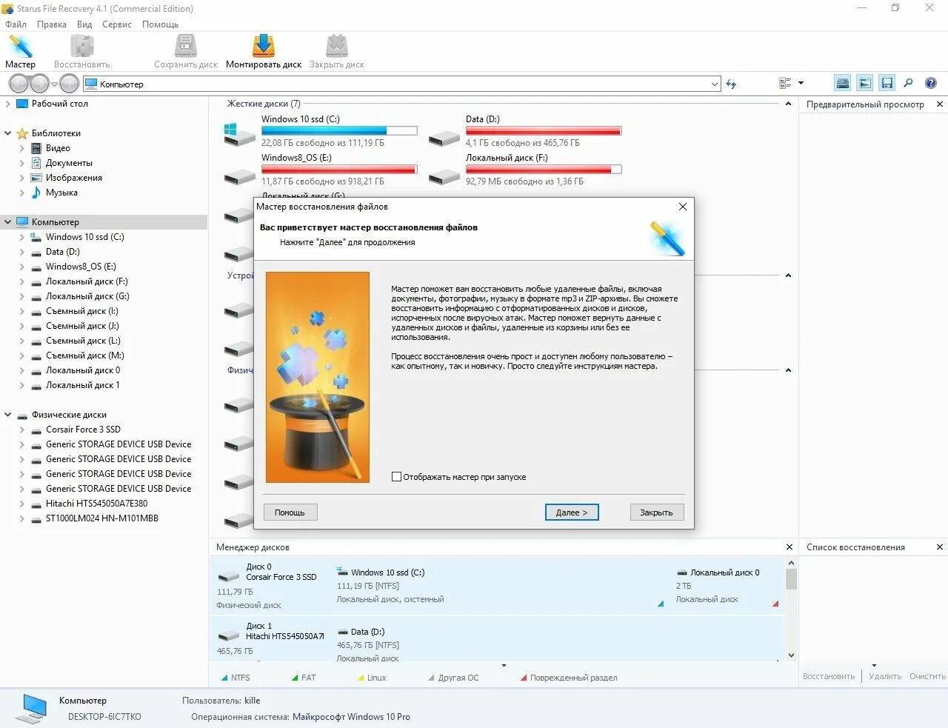
Task: Collapse the Библиотеки tree node
Action: pos(8,133)
